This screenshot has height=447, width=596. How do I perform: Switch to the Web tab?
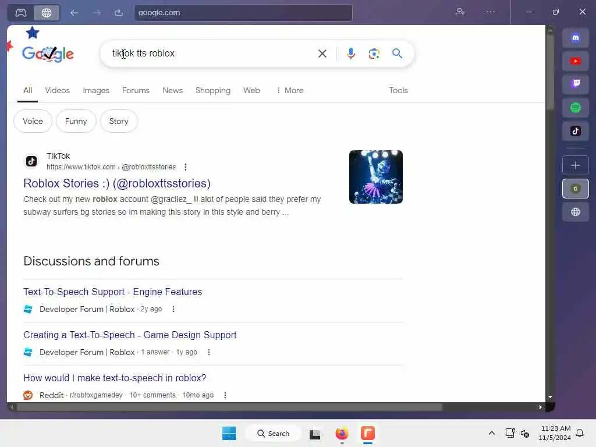point(251,90)
